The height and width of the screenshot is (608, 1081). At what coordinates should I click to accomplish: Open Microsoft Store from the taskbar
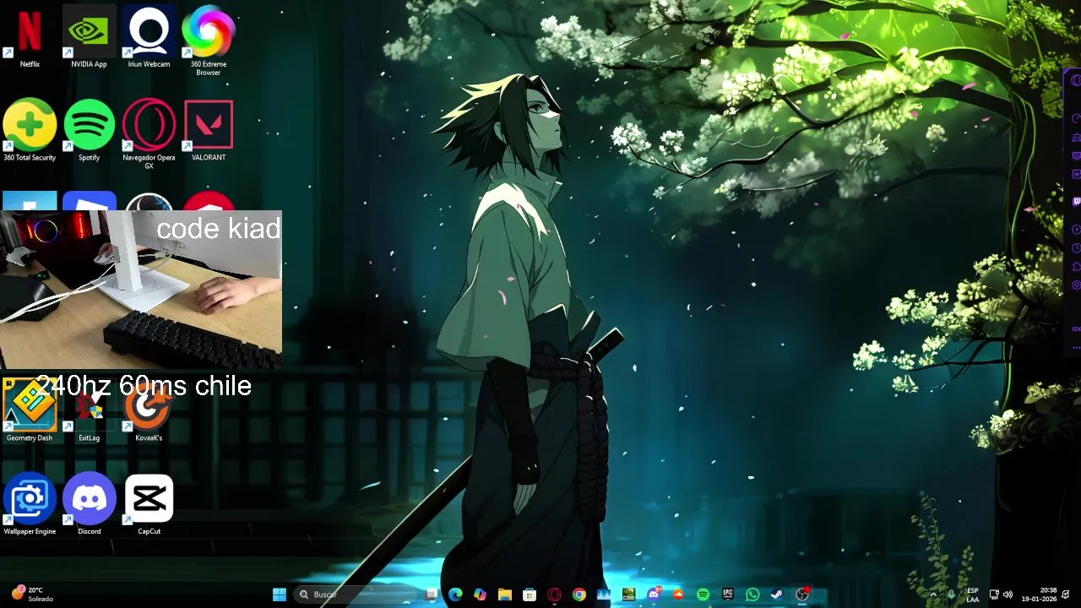coord(530,594)
